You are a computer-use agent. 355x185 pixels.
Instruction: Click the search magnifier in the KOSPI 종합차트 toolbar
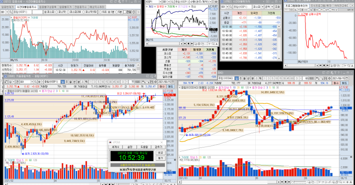coord(35,82)
